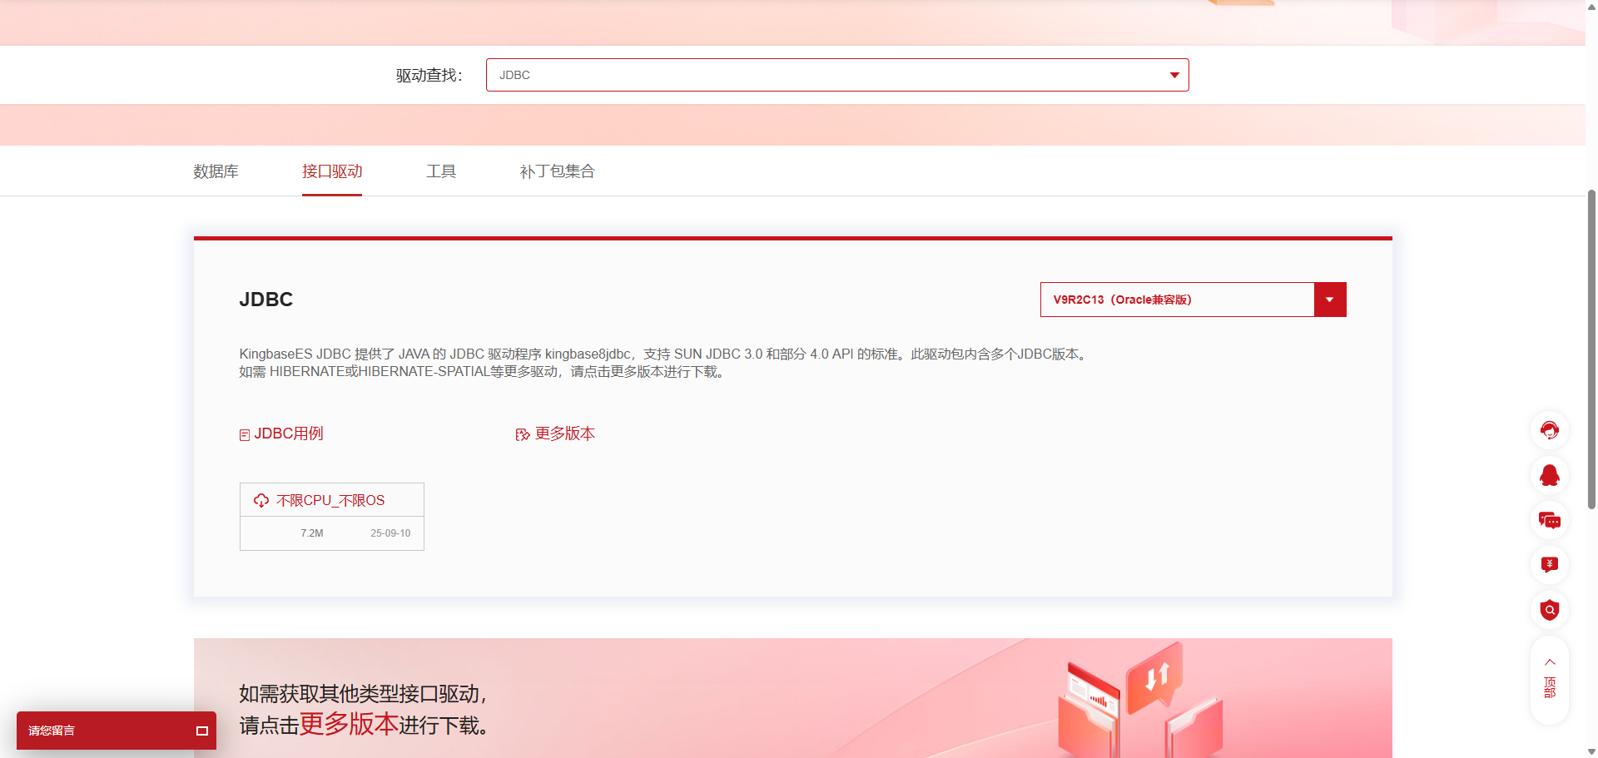Switch to the 数据库 tab
Screen dimensions: 1598x758
[x=216, y=171]
